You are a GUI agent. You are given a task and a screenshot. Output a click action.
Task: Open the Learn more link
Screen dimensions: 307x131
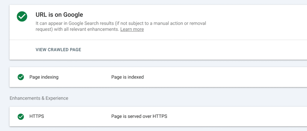point(132,29)
